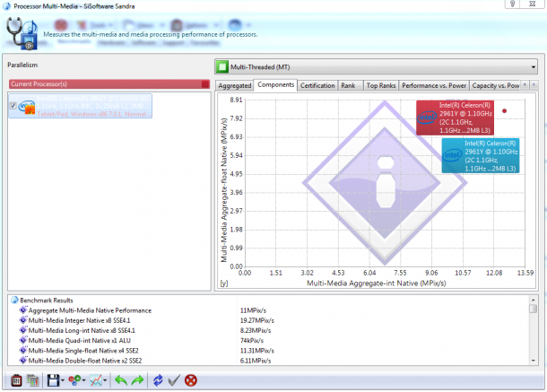This screenshot has height=392, width=547.
Task: Click the red Intel Celeron chart legend label
Action: click(x=455, y=118)
